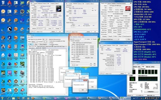
Task: Click Resource Monitor button in Task Manager
Action: click(151, 92)
